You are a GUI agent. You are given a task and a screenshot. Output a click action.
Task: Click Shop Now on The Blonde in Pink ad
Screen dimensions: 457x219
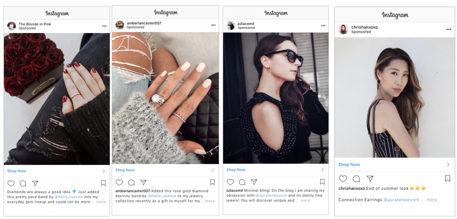17,171
